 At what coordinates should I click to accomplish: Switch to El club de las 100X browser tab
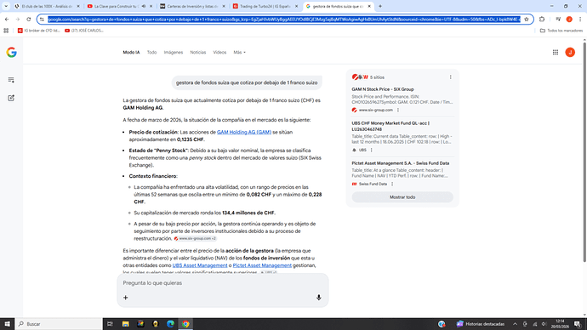(x=47, y=6)
